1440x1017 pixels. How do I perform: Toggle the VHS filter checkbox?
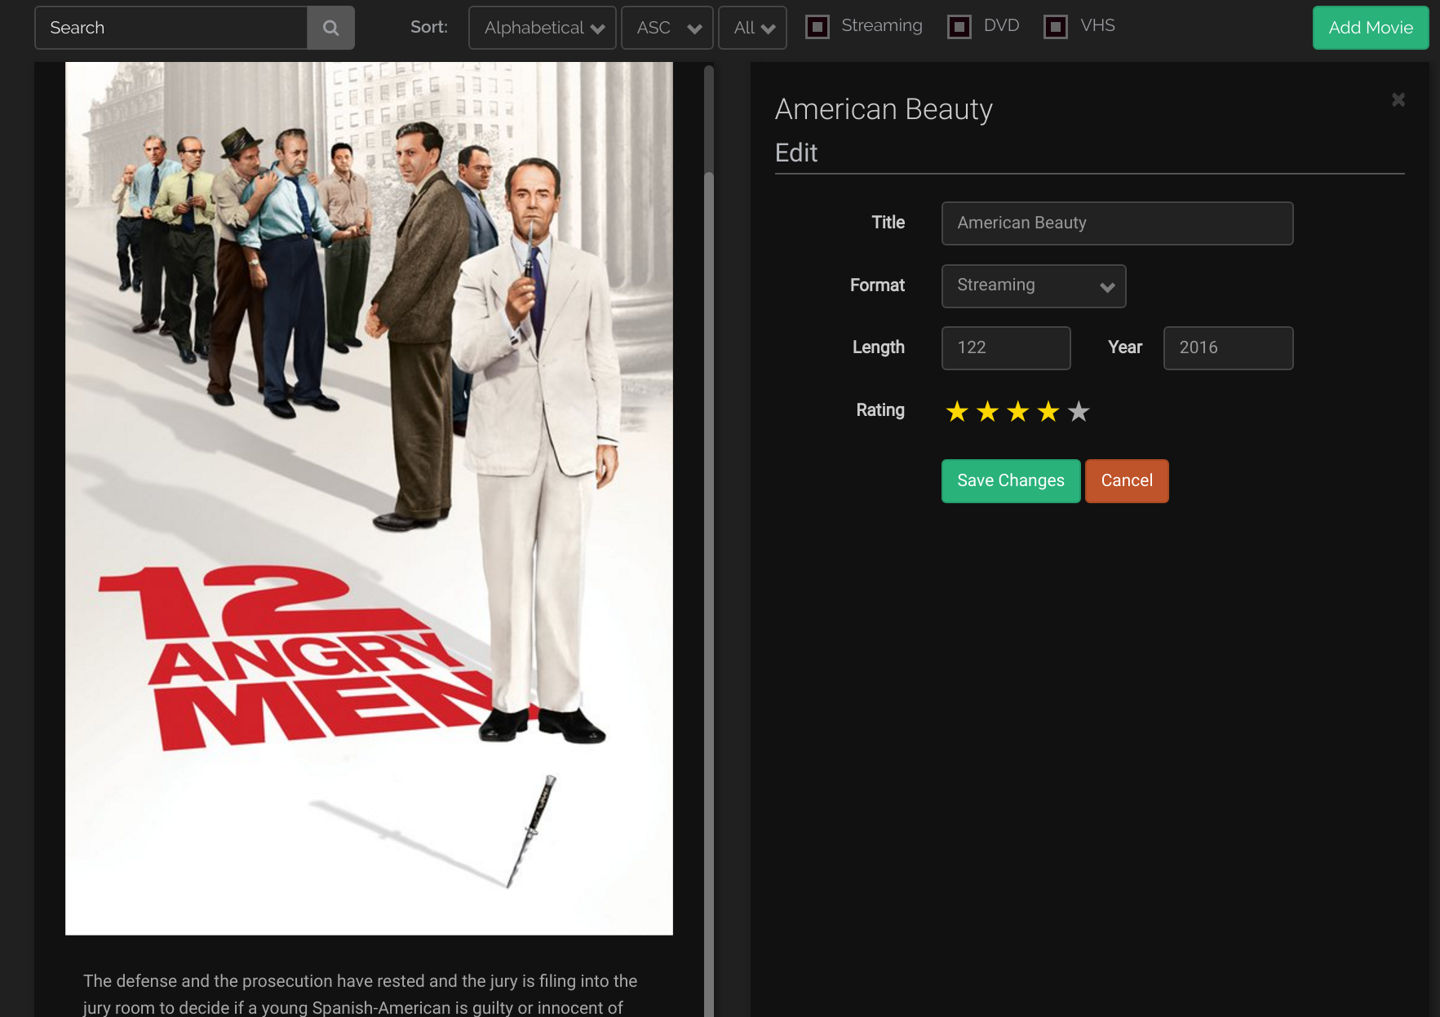tap(1056, 27)
